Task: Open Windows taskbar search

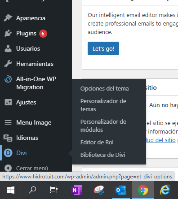Action: pos(32,190)
